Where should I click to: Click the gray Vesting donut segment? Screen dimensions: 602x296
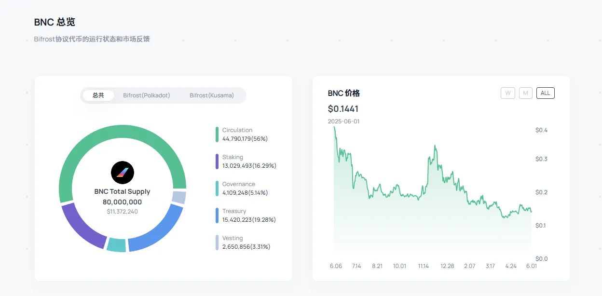(x=179, y=197)
